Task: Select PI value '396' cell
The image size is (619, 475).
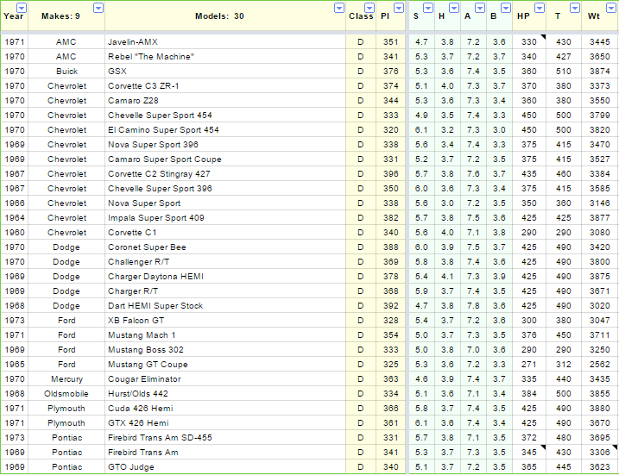Action: pyautogui.click(x=390, y=174)
